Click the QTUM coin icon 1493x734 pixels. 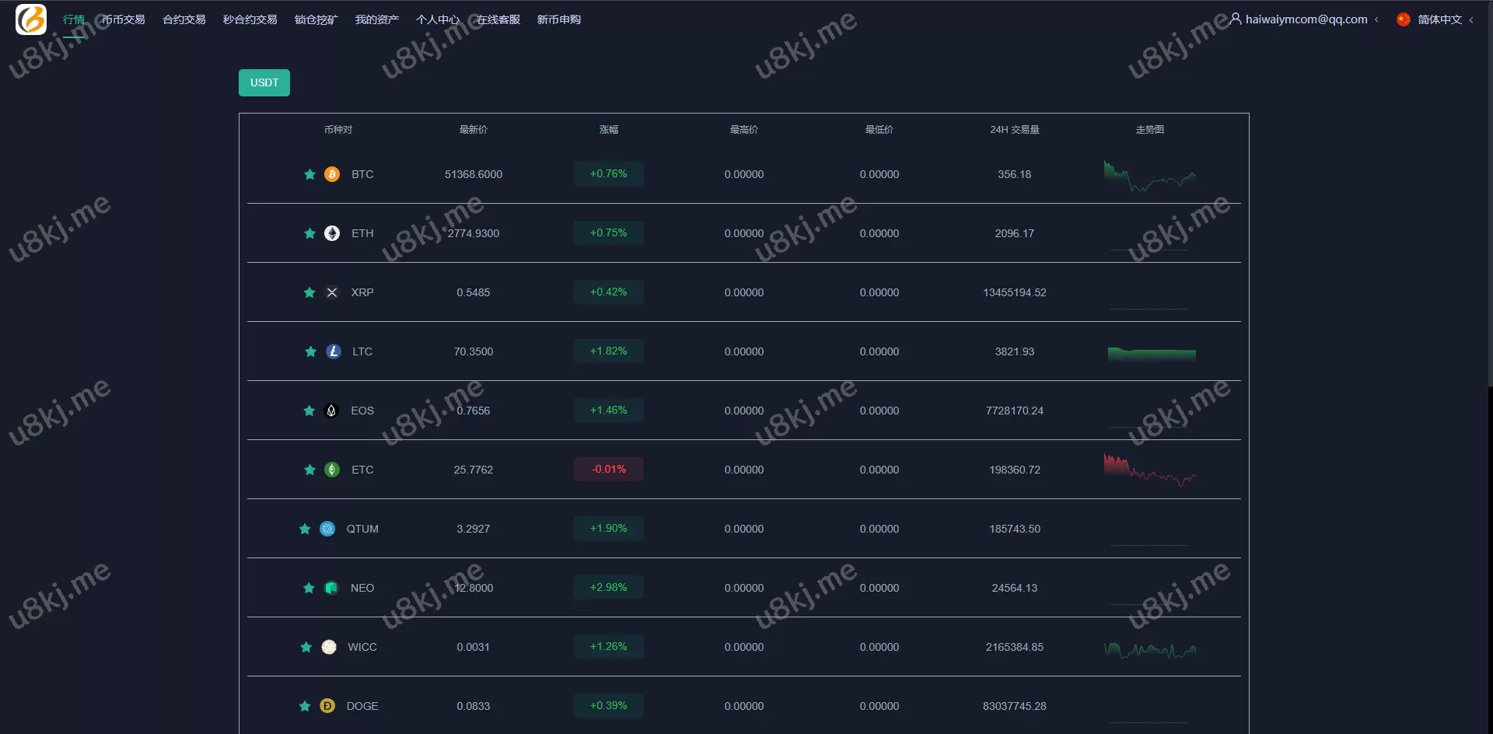(x=327, y=529)
